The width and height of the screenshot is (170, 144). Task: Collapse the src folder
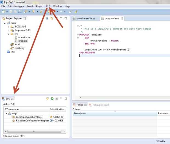(x=8, y=34)
